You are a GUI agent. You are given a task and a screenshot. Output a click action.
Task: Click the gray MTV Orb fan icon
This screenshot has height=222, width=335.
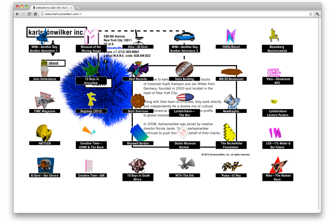(x=187, y=164)
